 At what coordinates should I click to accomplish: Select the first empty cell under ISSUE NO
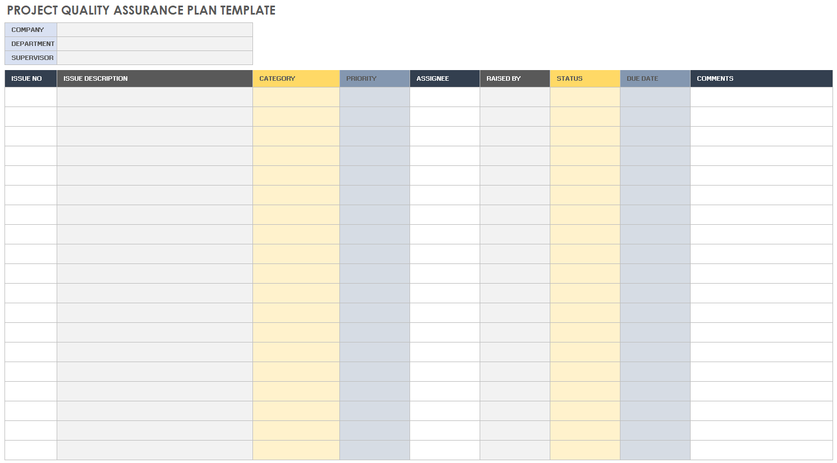(31, 97)
